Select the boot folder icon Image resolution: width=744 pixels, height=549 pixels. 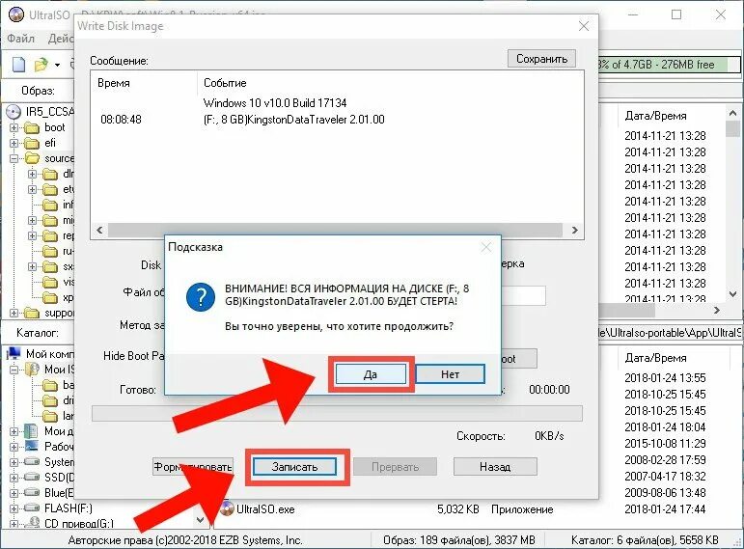[31, 127]
